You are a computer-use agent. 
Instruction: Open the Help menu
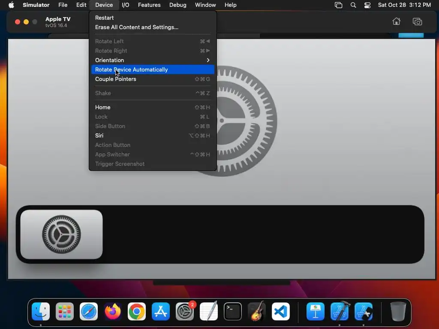click(230, 5)
